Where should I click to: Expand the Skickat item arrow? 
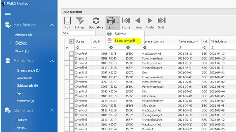pyautogui.click(x=11, y=43)
